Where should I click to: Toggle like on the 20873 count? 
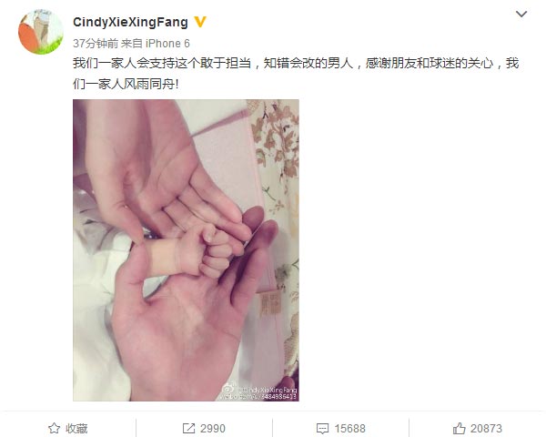tap(486, 428)
